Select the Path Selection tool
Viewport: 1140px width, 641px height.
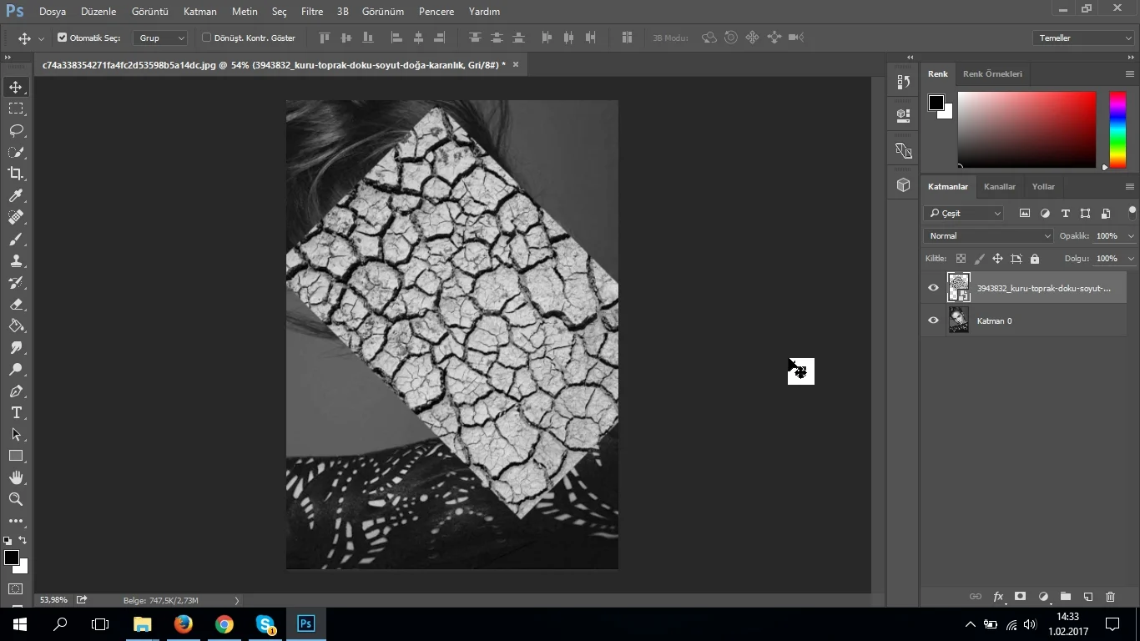click(x=16, y=434)
